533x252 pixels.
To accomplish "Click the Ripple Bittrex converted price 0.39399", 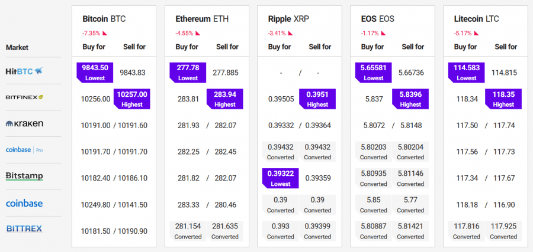I will click(317, 231).
